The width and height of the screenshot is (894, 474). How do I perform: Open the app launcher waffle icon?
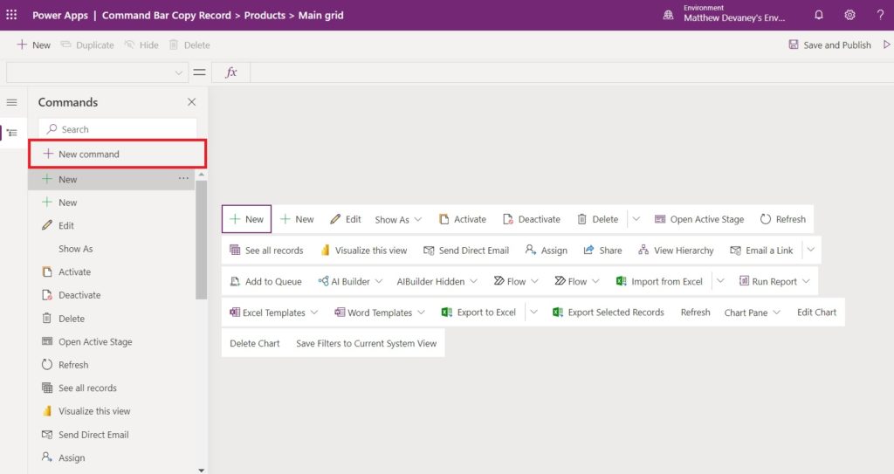coord(11,15)
